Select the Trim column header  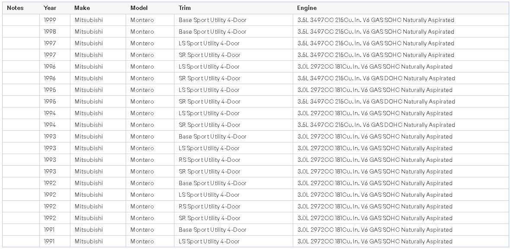pos(185,8)
